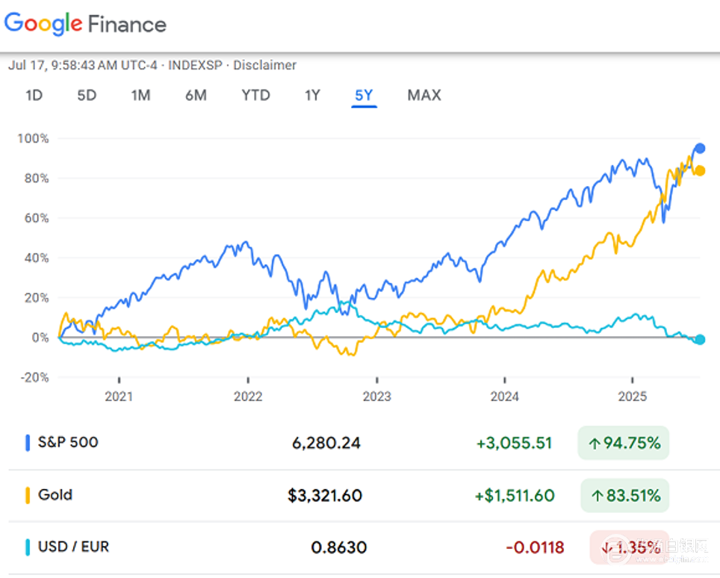
Task: Click the +3,055.51 change value
Action: (514, 443)
